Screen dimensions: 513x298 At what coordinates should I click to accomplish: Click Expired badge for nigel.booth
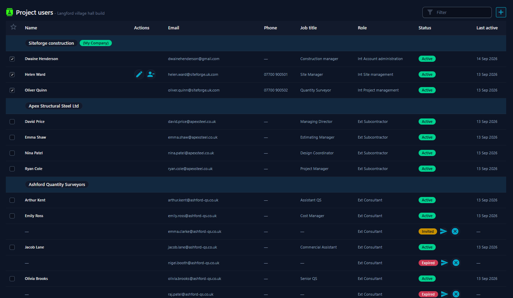(428, 263)
